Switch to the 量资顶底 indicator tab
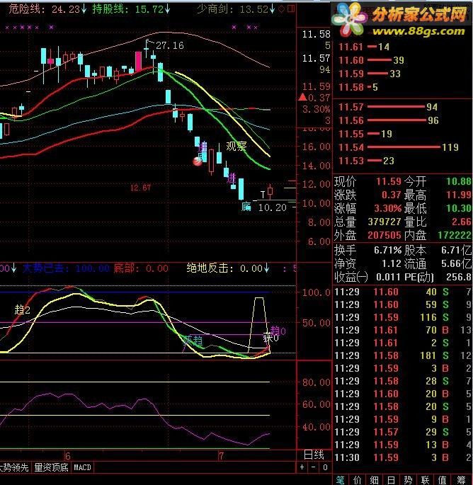This screenshot has height=485, width=473. tap(51, 467)
